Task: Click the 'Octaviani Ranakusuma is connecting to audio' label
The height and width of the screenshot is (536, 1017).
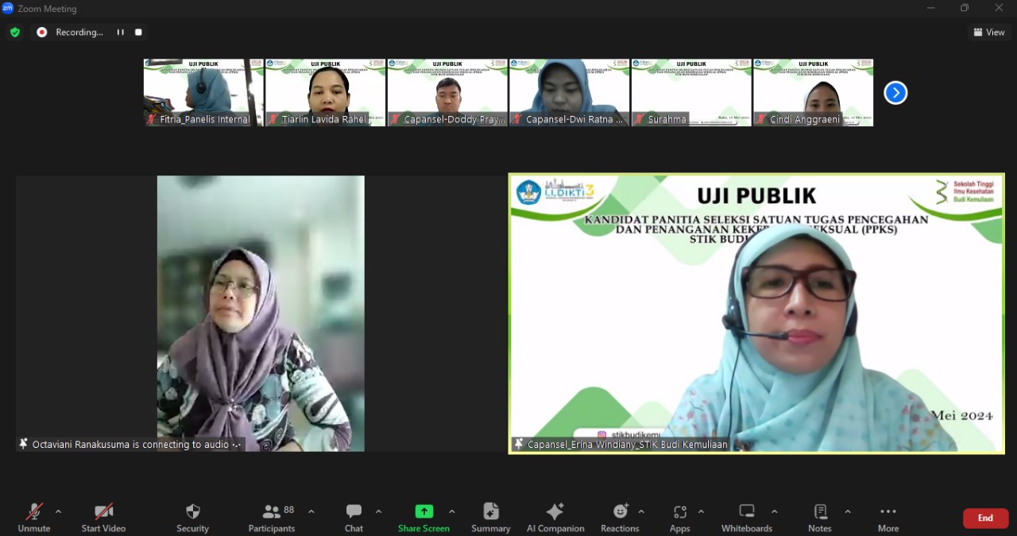Action: tap(130, 445)
